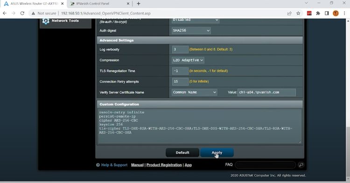Viewport: 350px width, 183px height.
Task: Share this page icon in address bar
Action: point(289,14)
